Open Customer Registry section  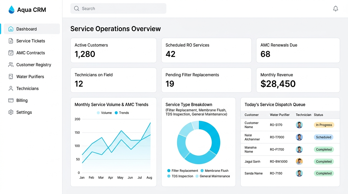pos(32,65)
